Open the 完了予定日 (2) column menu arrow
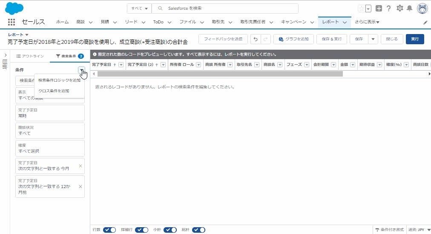 click(x=163, y=65)
